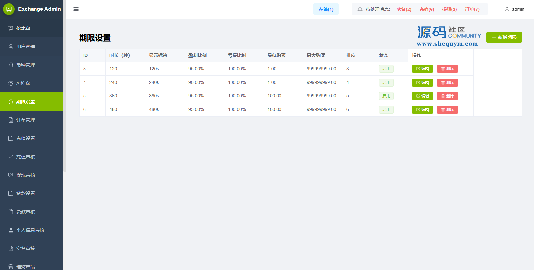Delete the row with ID 6
The width and height of the screenshot is (534, 270).
point(448,110)
